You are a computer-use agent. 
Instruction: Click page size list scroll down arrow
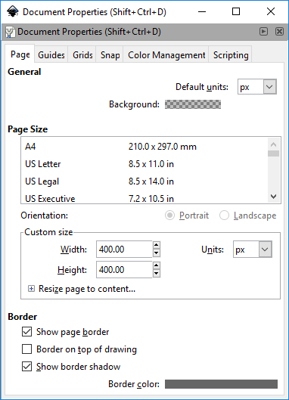click(x=273, y=197)
